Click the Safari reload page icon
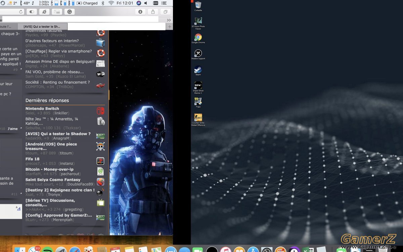Screen dimensions: 403x252 pos(21,12)
